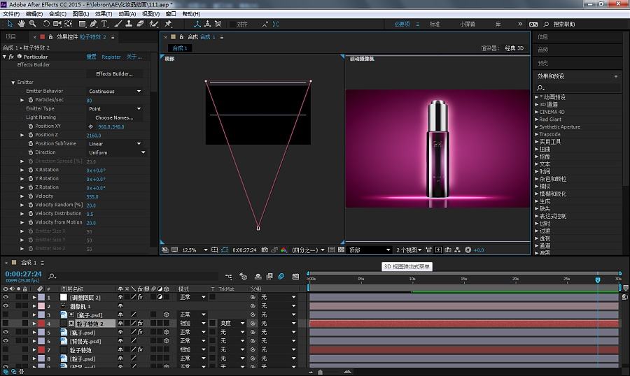Select the Puppet Pin tool
Screen dimensions: 630x376
168,24
